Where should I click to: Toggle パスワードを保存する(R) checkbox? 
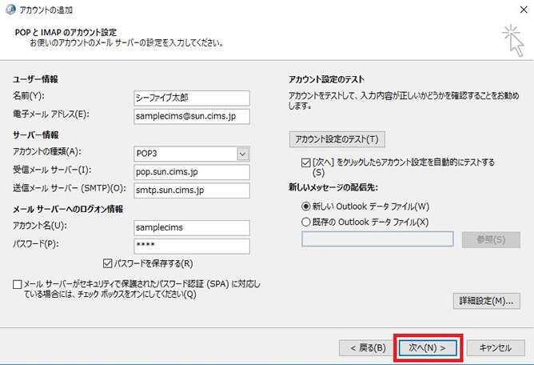point(107,263)
